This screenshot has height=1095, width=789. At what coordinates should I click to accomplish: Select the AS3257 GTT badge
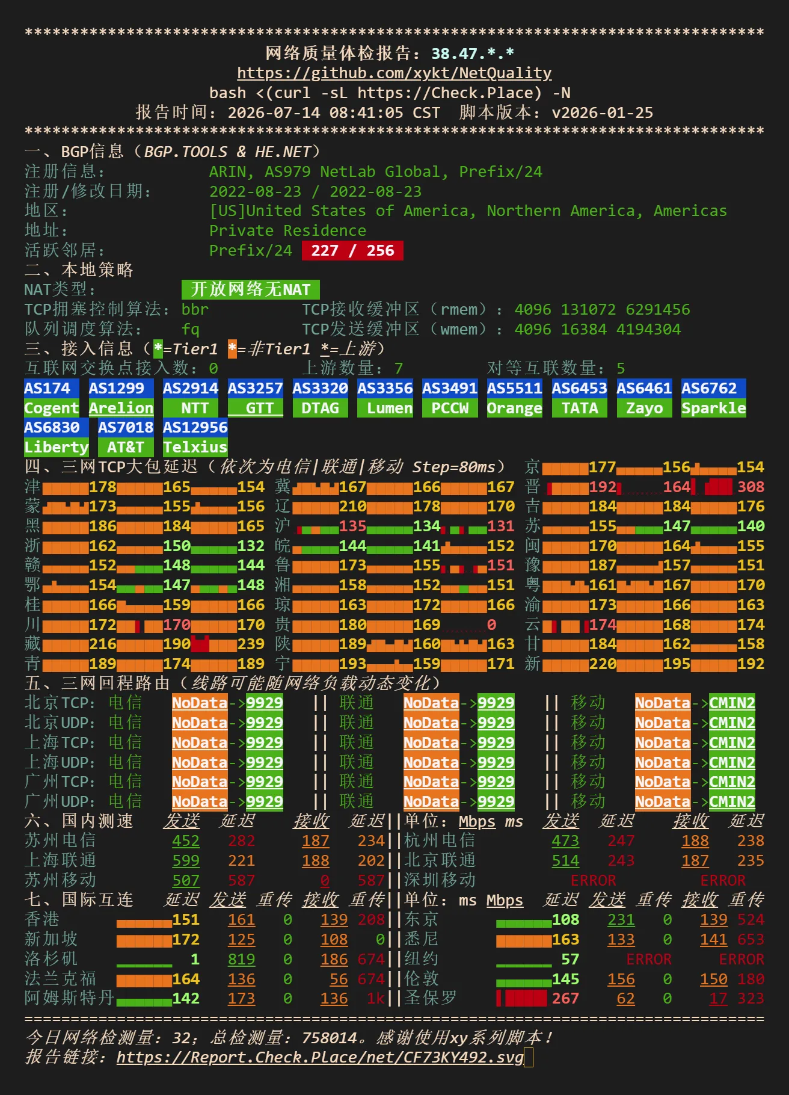256,398
